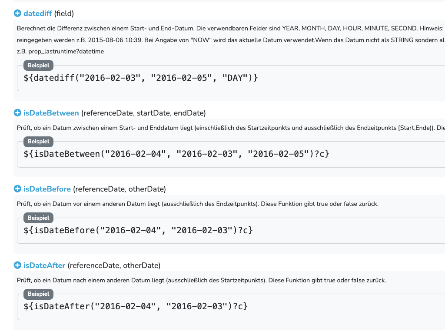
Task: Click the Beispiel badge under isDateBetween
Action: coord(38,141)
